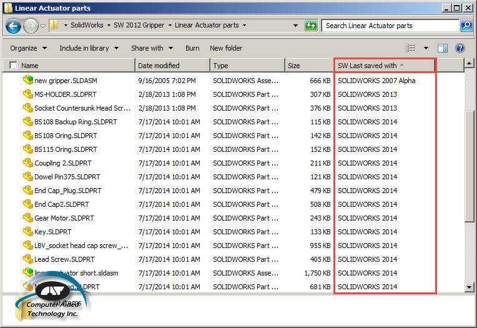Click Dowel Pin375.SLDPRT part icon
The height and width of the screenshot is (328, 477).
coord(28,176)
